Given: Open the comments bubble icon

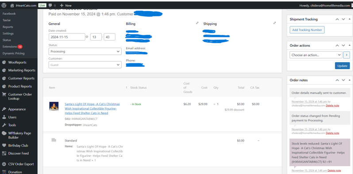Looking at the screenshot, I should click(x=50, y=5).
